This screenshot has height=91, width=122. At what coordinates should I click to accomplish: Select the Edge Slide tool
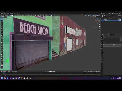(2, 61)
